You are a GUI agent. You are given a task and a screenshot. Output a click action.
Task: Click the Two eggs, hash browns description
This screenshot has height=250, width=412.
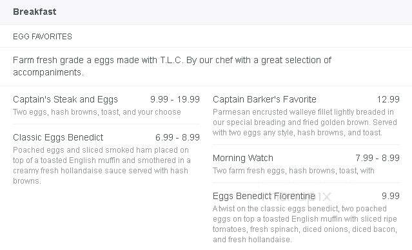97,112
